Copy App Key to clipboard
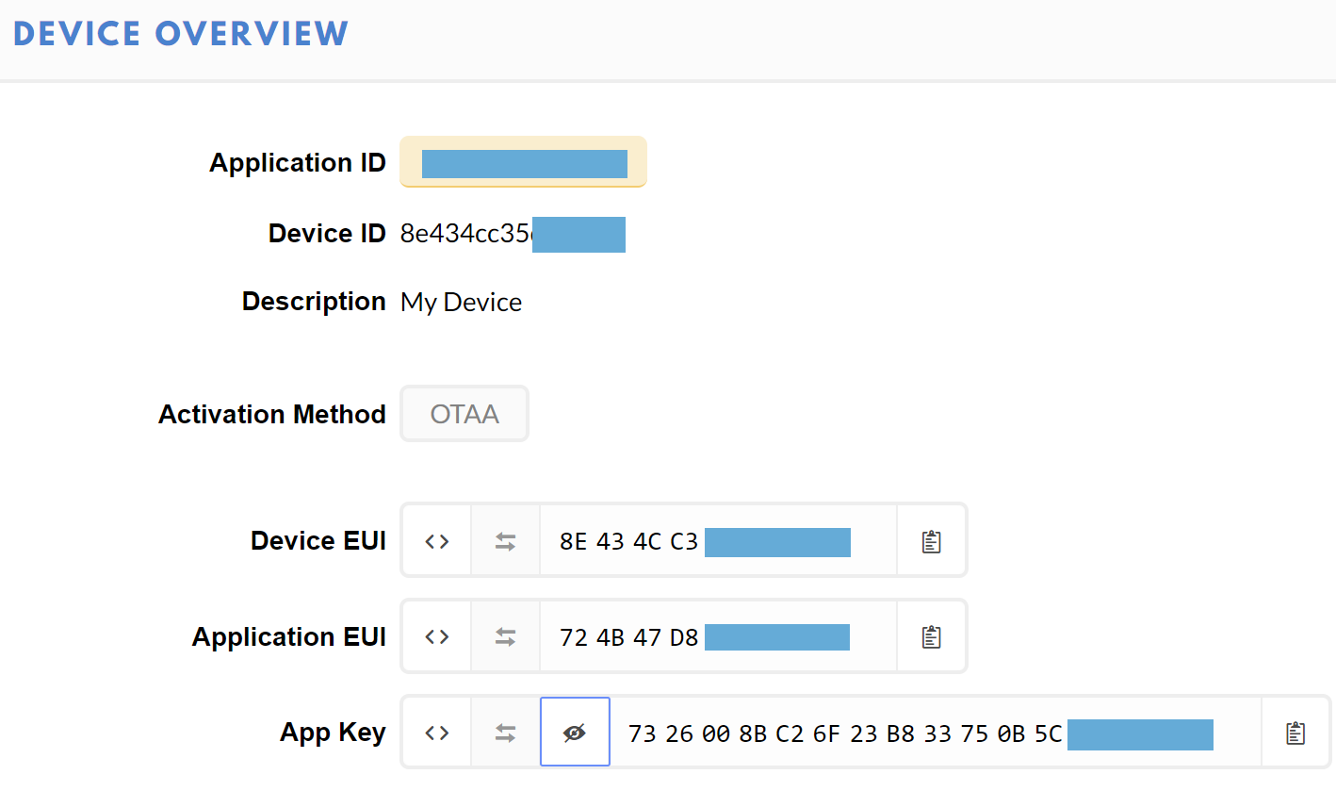Viewport: 1336px width, 791px height. click(1295, 733)
